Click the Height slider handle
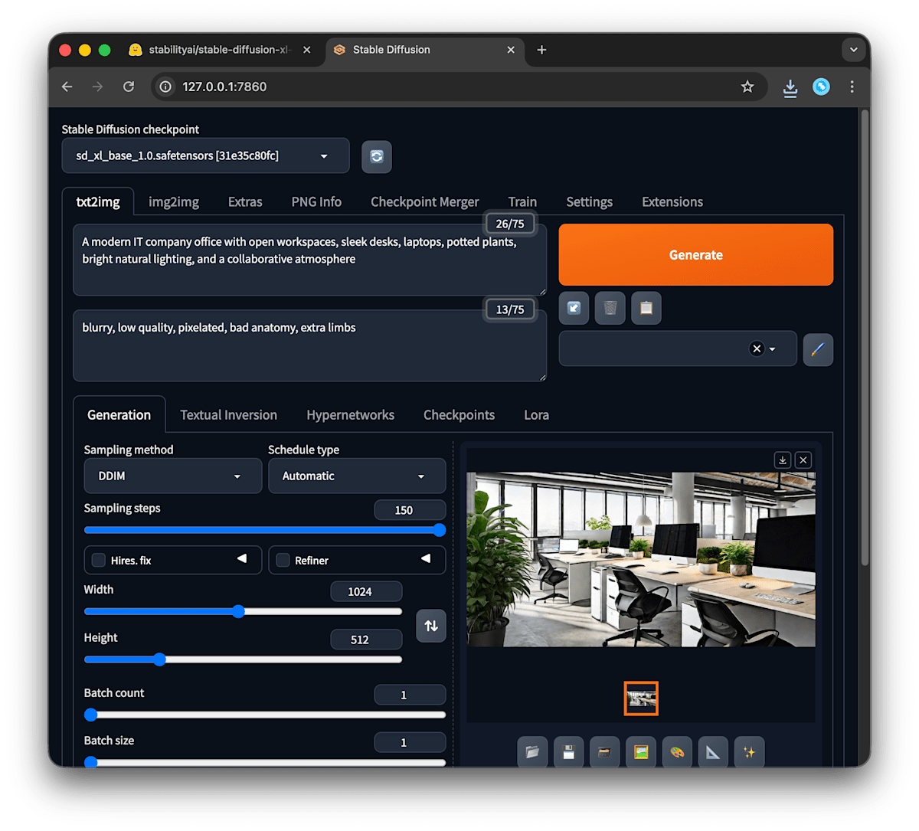This screenshot has height=831, width=919. click(159, 659)
